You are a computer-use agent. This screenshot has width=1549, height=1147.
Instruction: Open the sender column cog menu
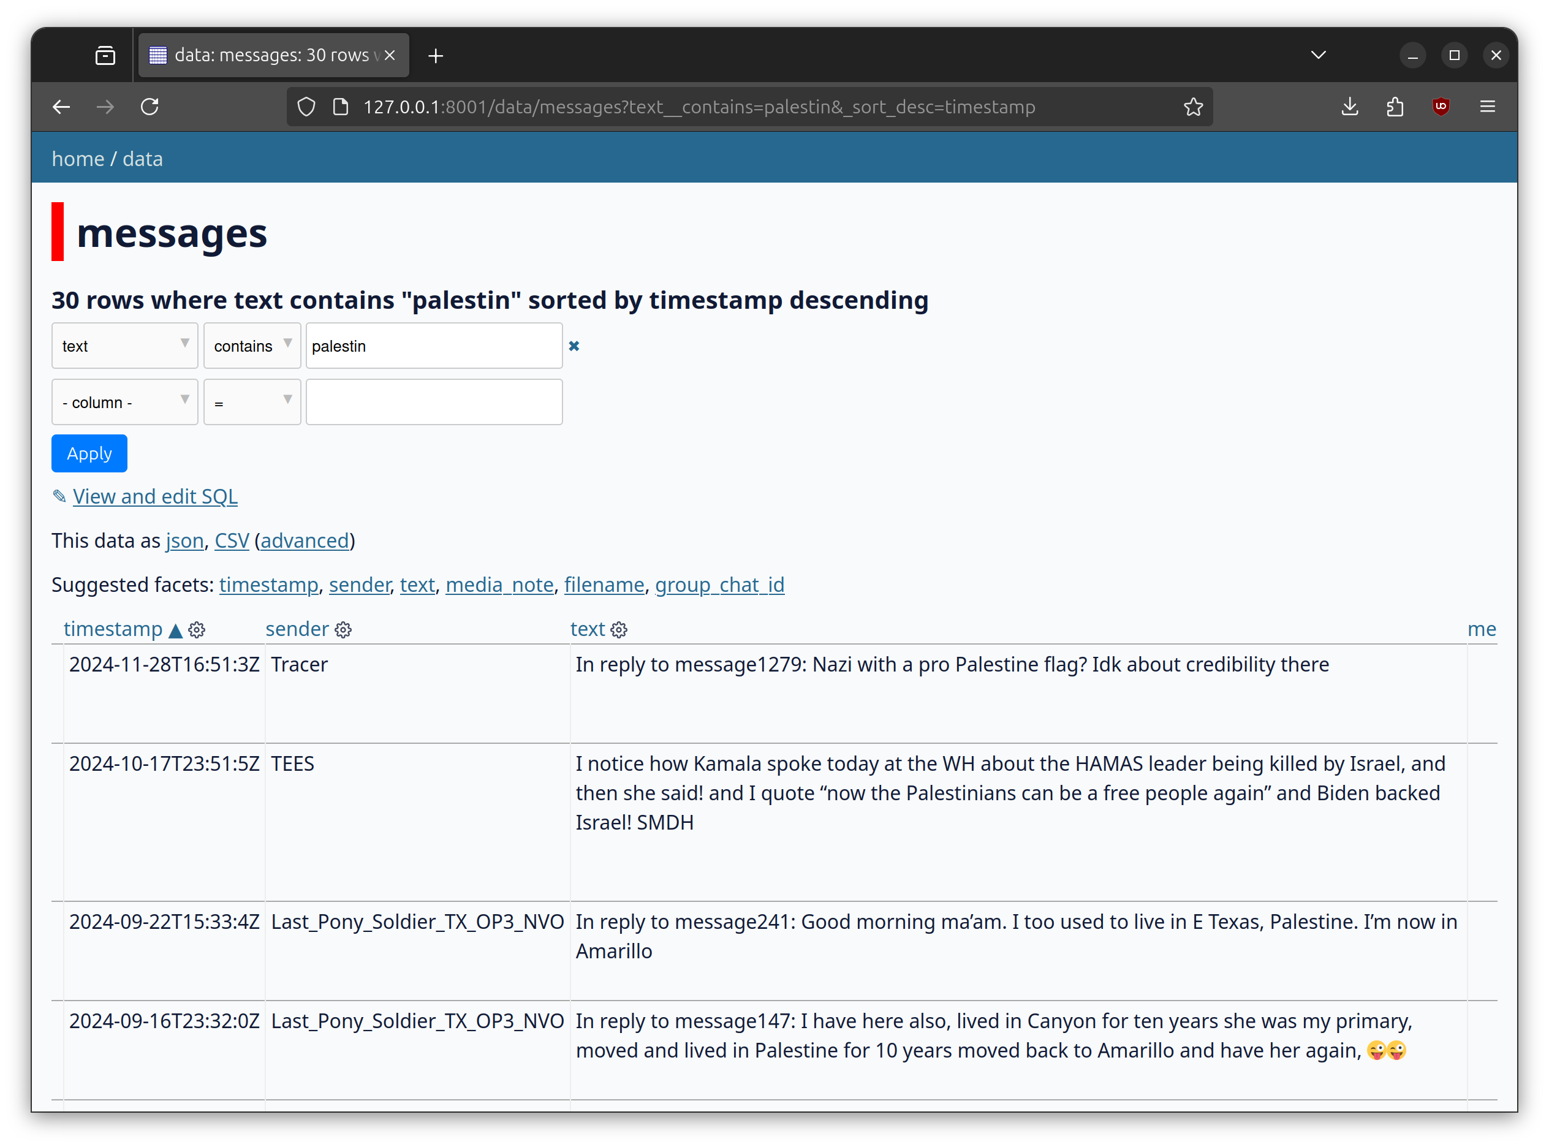(x=343, y=630)
